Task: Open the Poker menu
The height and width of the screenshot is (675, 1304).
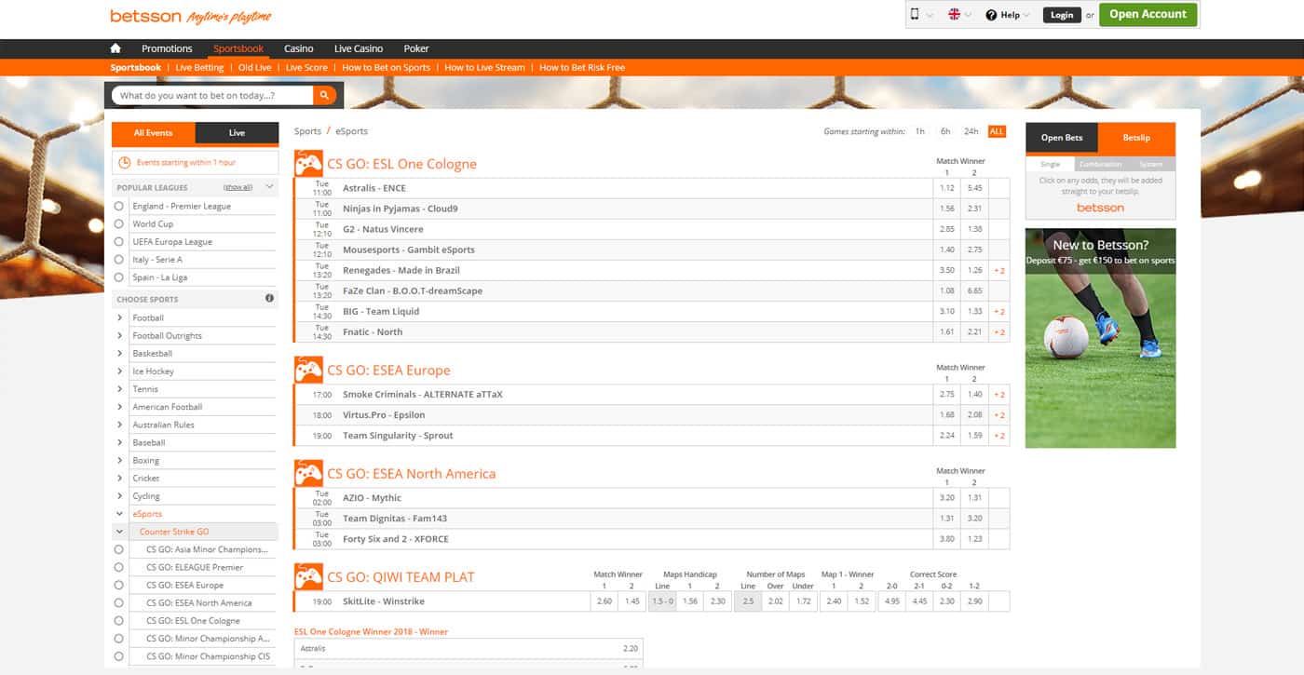Action: (416, 48)
